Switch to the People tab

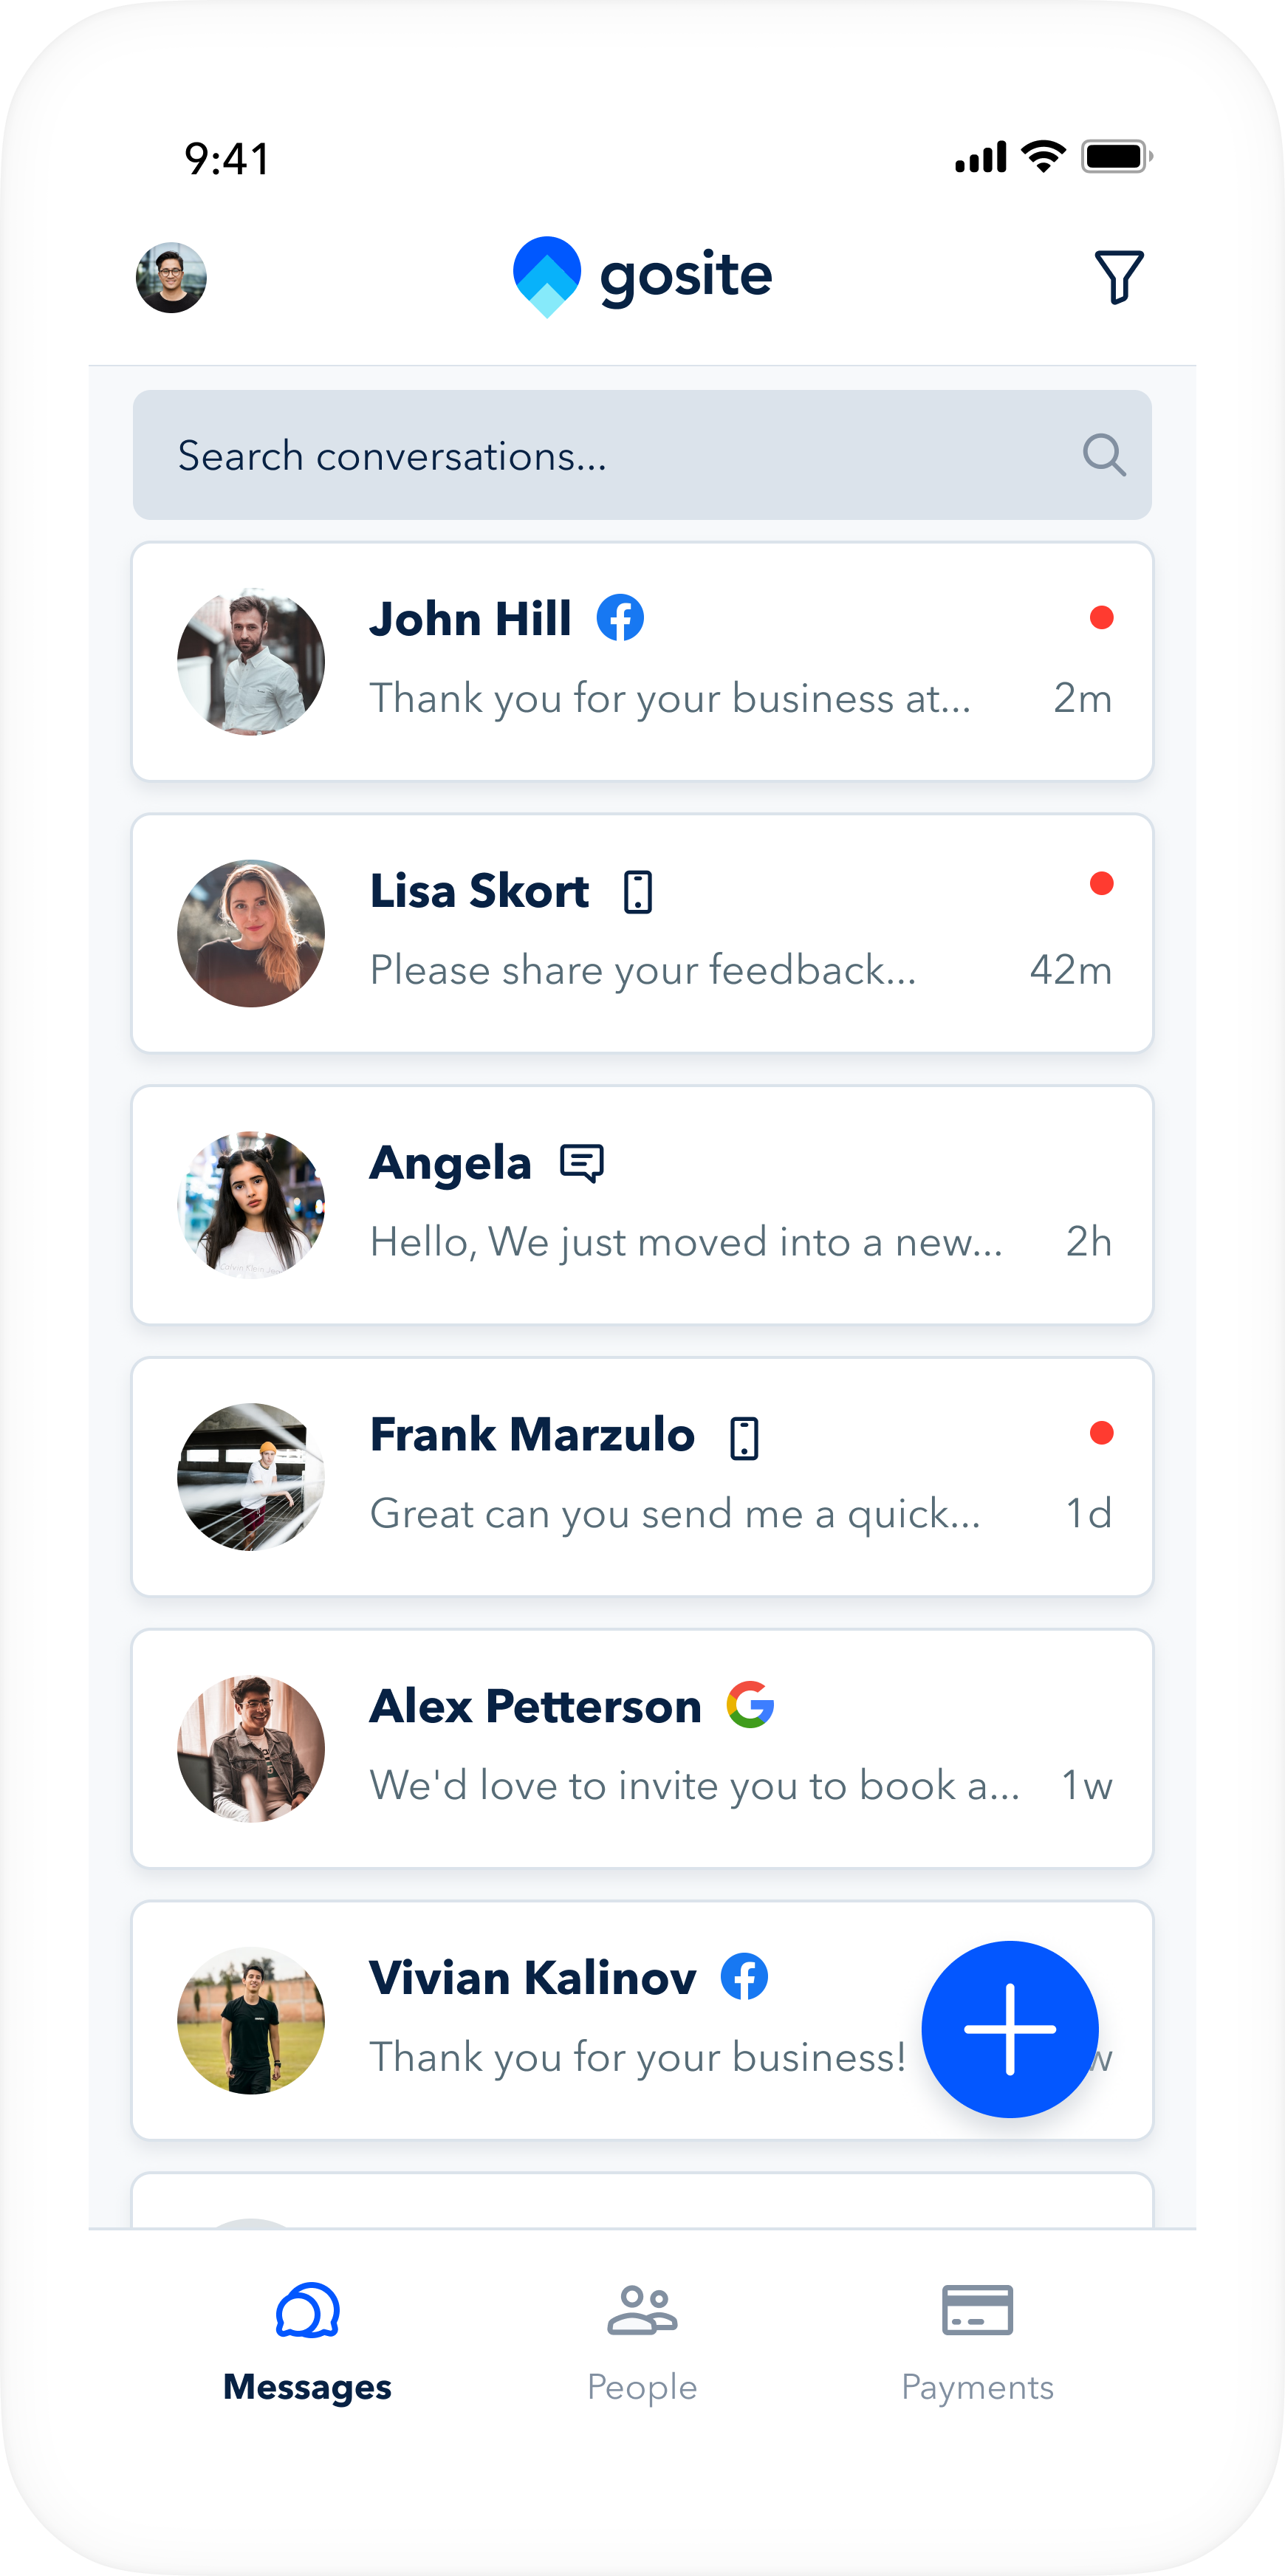[x=642, y=2341]
